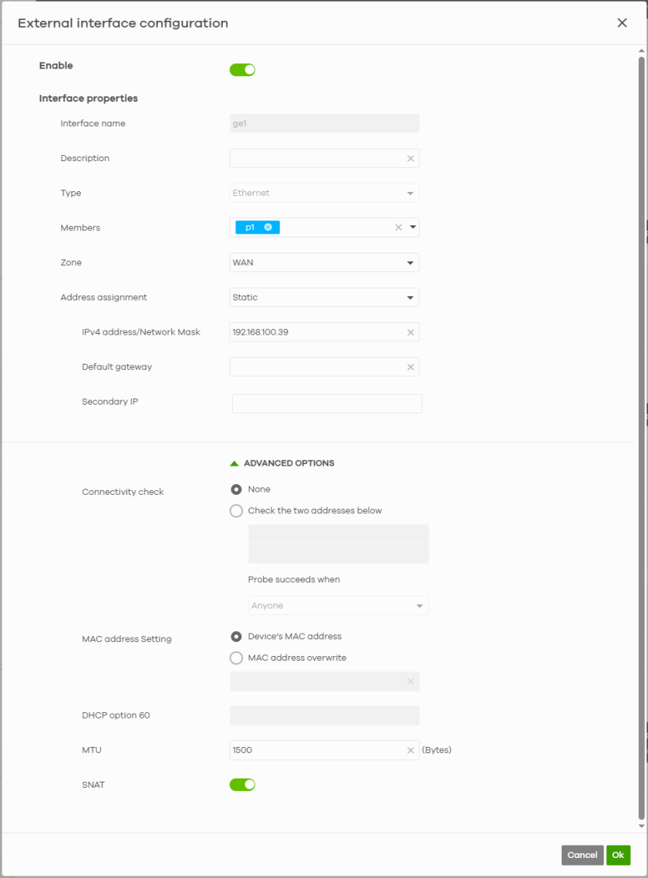
Task: Clear all Members selections with the X icon
Action: pos(399,227)
